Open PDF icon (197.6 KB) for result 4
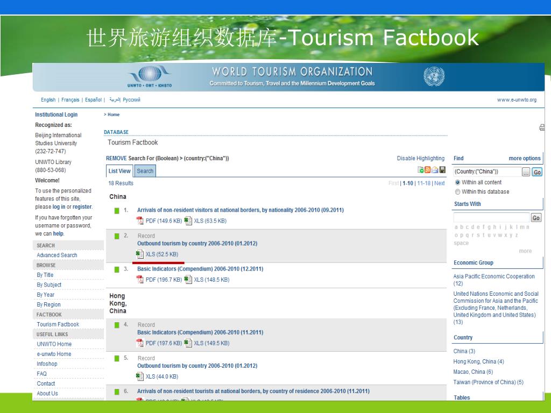551x413 pixels. click(140, 343)
